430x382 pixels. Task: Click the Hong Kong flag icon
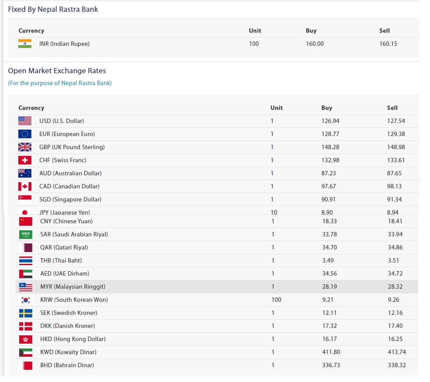point(25,339)
